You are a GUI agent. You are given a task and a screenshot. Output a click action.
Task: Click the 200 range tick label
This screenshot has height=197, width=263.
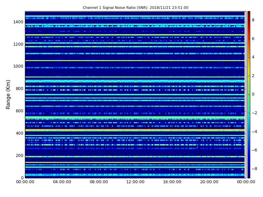pos(19,155)
